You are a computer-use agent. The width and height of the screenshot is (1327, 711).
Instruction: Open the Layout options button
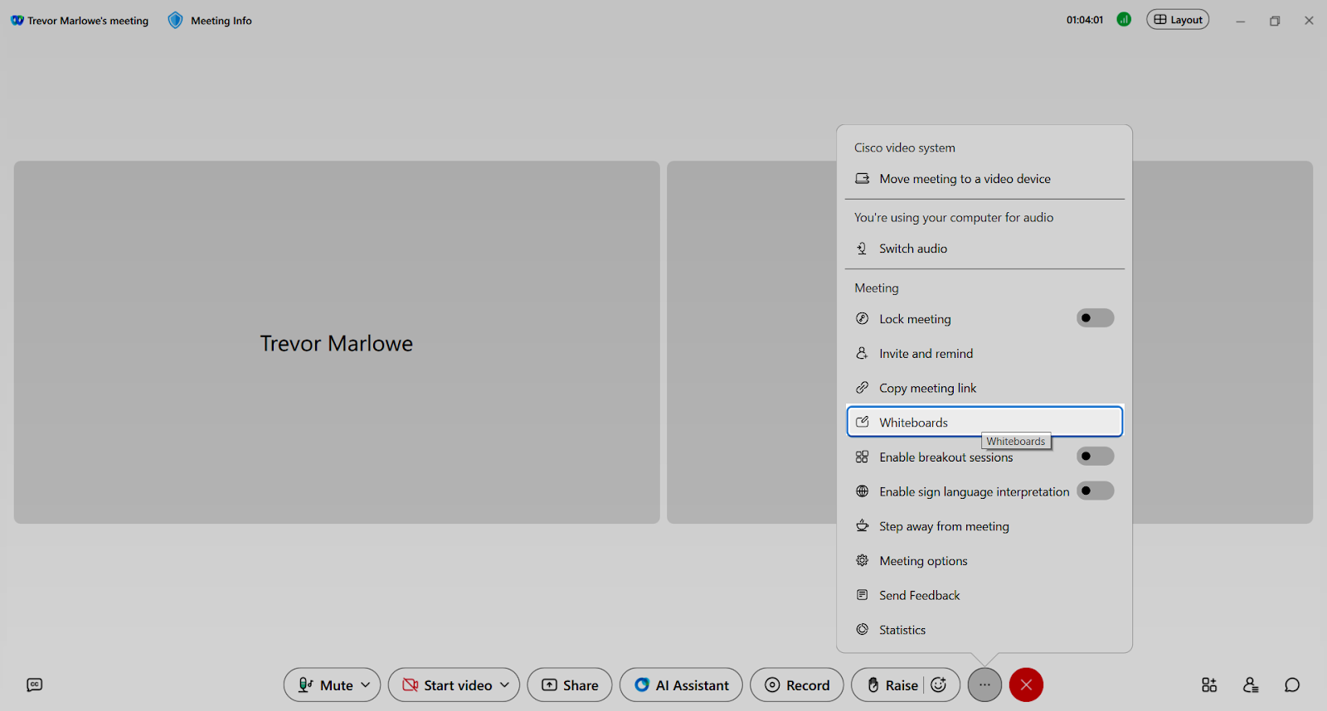[1178, 20]
